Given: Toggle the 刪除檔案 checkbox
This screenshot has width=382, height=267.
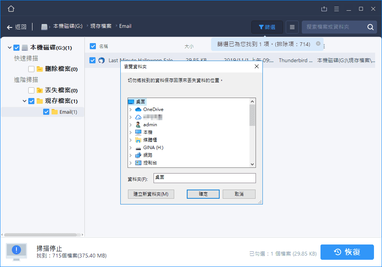Looking at the screenshot, I should (31, 69).
